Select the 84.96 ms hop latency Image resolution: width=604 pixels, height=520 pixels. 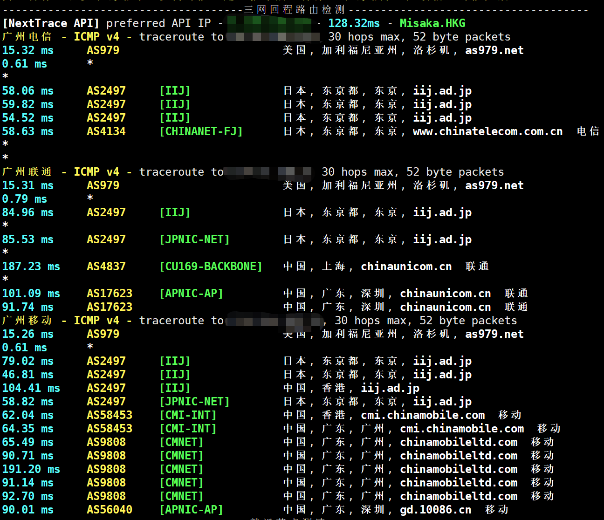28,212
